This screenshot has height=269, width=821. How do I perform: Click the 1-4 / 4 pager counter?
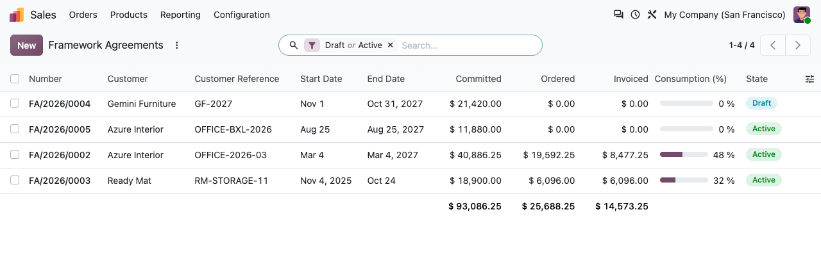click(741, 45)
